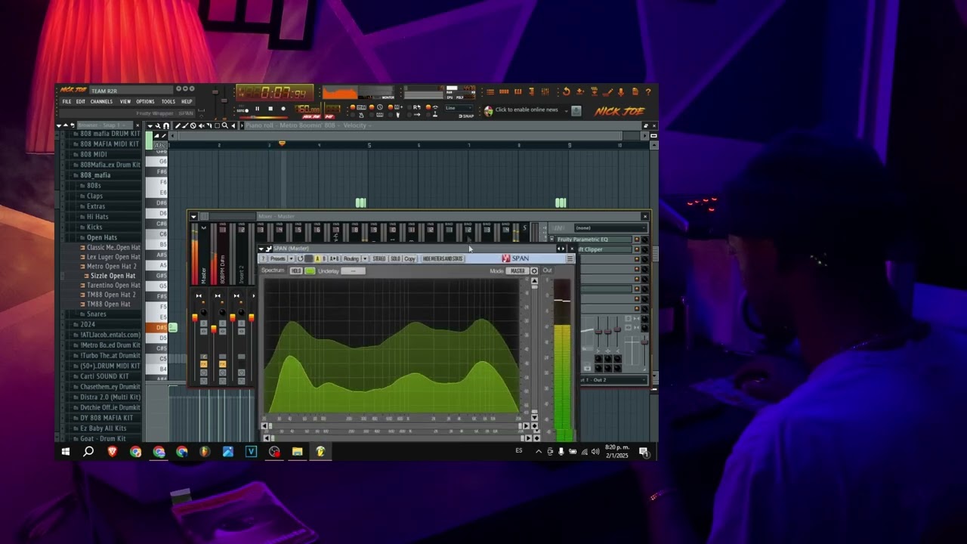The width and height of the screenshot is (967, 544).
Task: Click the tempo display
Action: 307,110
